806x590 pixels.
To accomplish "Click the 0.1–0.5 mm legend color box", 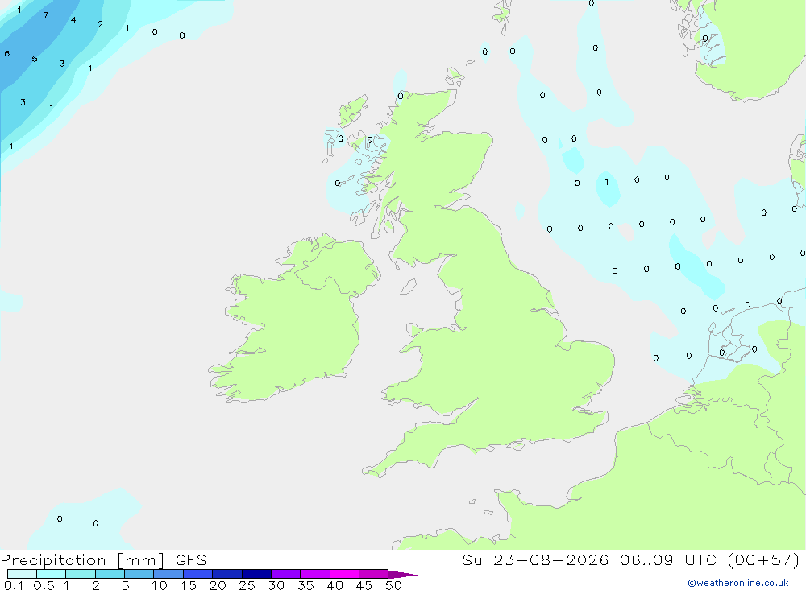I will (x=22, y=574).
